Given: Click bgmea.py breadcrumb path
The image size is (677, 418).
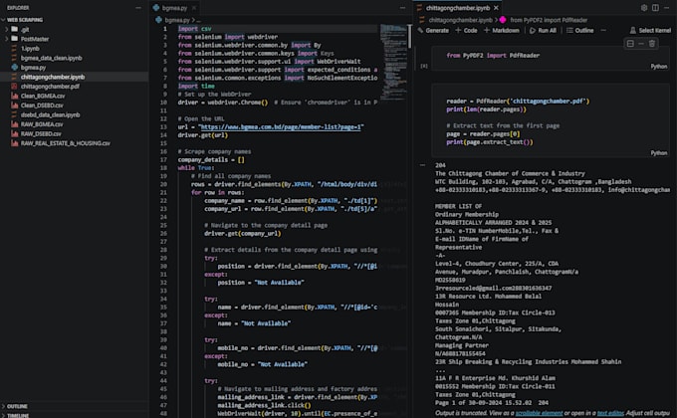Looking at the screenshot, I should [177, 20].
